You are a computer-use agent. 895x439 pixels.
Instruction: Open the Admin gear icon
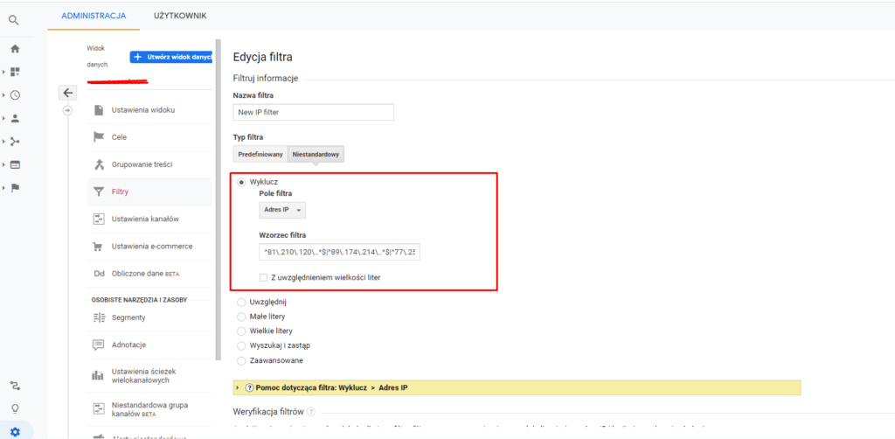(x=15, y=430)
